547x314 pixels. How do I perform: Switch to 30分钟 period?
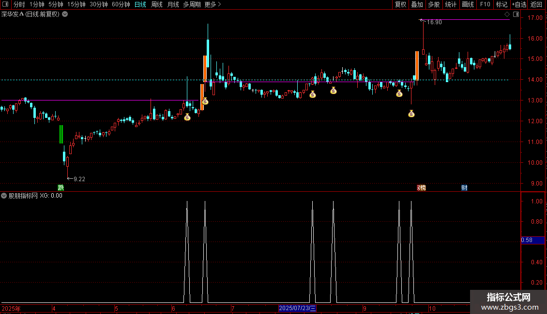(99, 4)
